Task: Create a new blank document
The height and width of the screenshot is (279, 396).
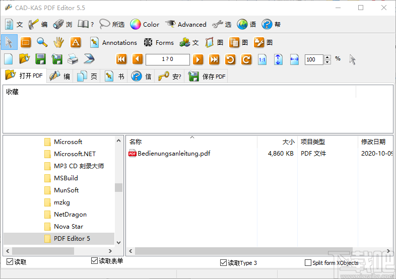Action: point(9,59)
